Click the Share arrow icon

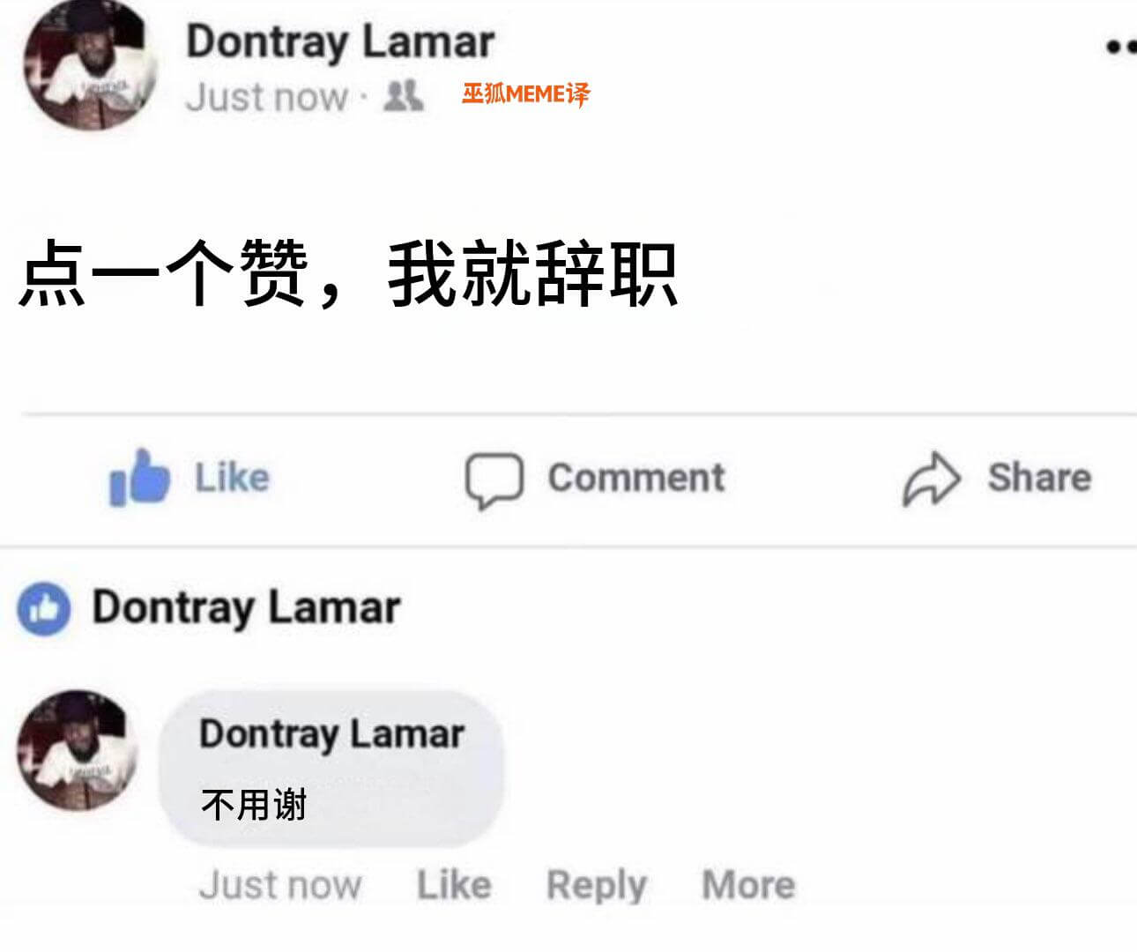pyautogui.click(x=931, y=479)
